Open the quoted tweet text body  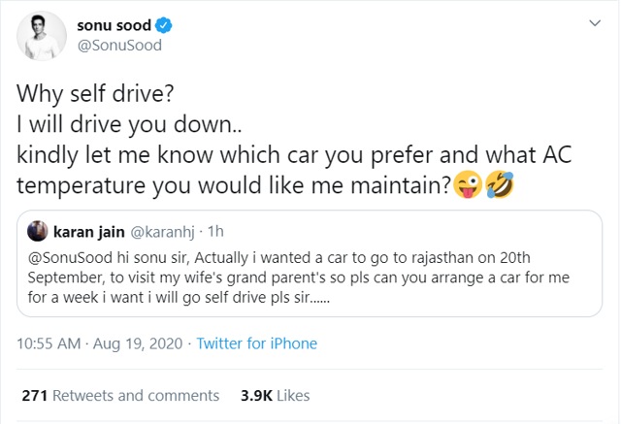click(x=298, y=277)
